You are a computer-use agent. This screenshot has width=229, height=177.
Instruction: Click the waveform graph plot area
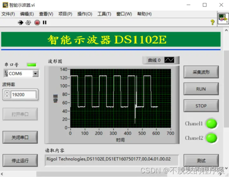[x=121, y=98]
